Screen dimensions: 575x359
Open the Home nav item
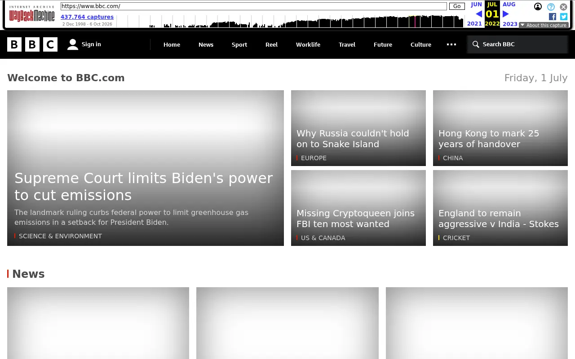pos(172,44)
